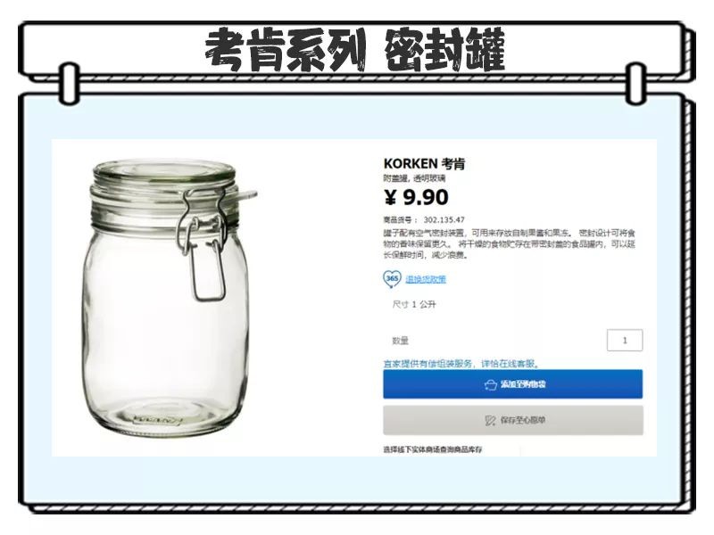Click the right binder clip on the banner
Image resolution: width=714 pixels, height=535 pixels.
pyautogui.click(x=636, y=84)
